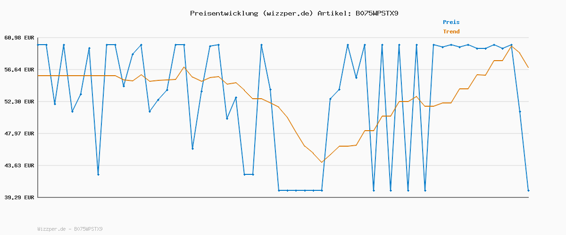Select the 39.29 EUR axis label
Viewport: 566px width, 235px height.
coord(19,197)
